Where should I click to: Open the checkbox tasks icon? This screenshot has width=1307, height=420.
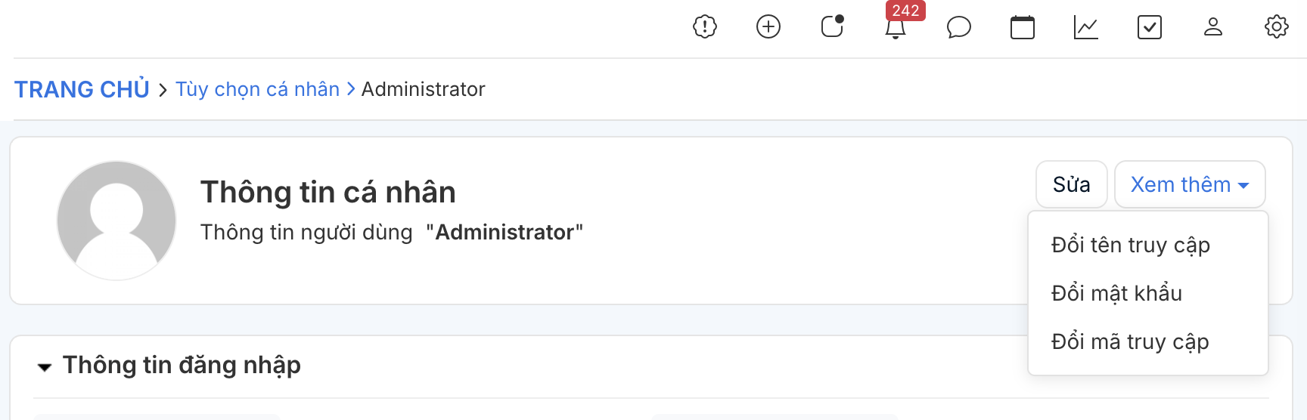[x=1150, y=27]
